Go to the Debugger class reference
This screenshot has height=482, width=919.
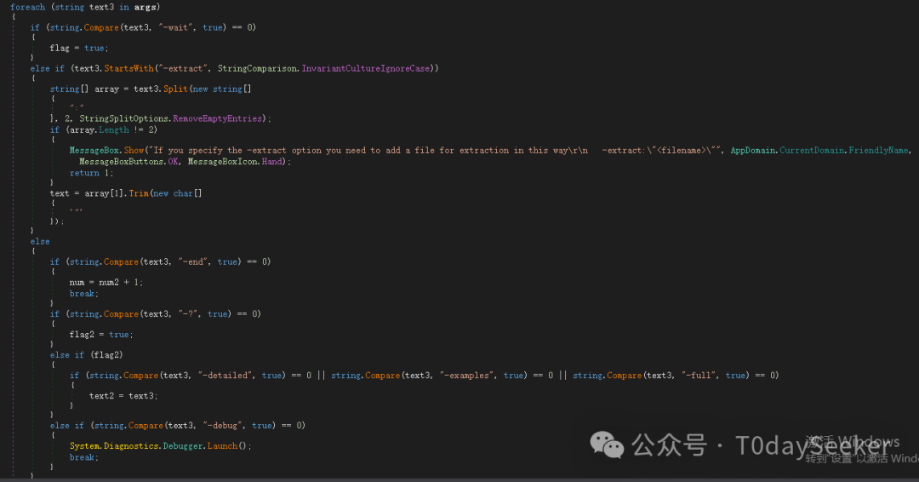[183, 446]
